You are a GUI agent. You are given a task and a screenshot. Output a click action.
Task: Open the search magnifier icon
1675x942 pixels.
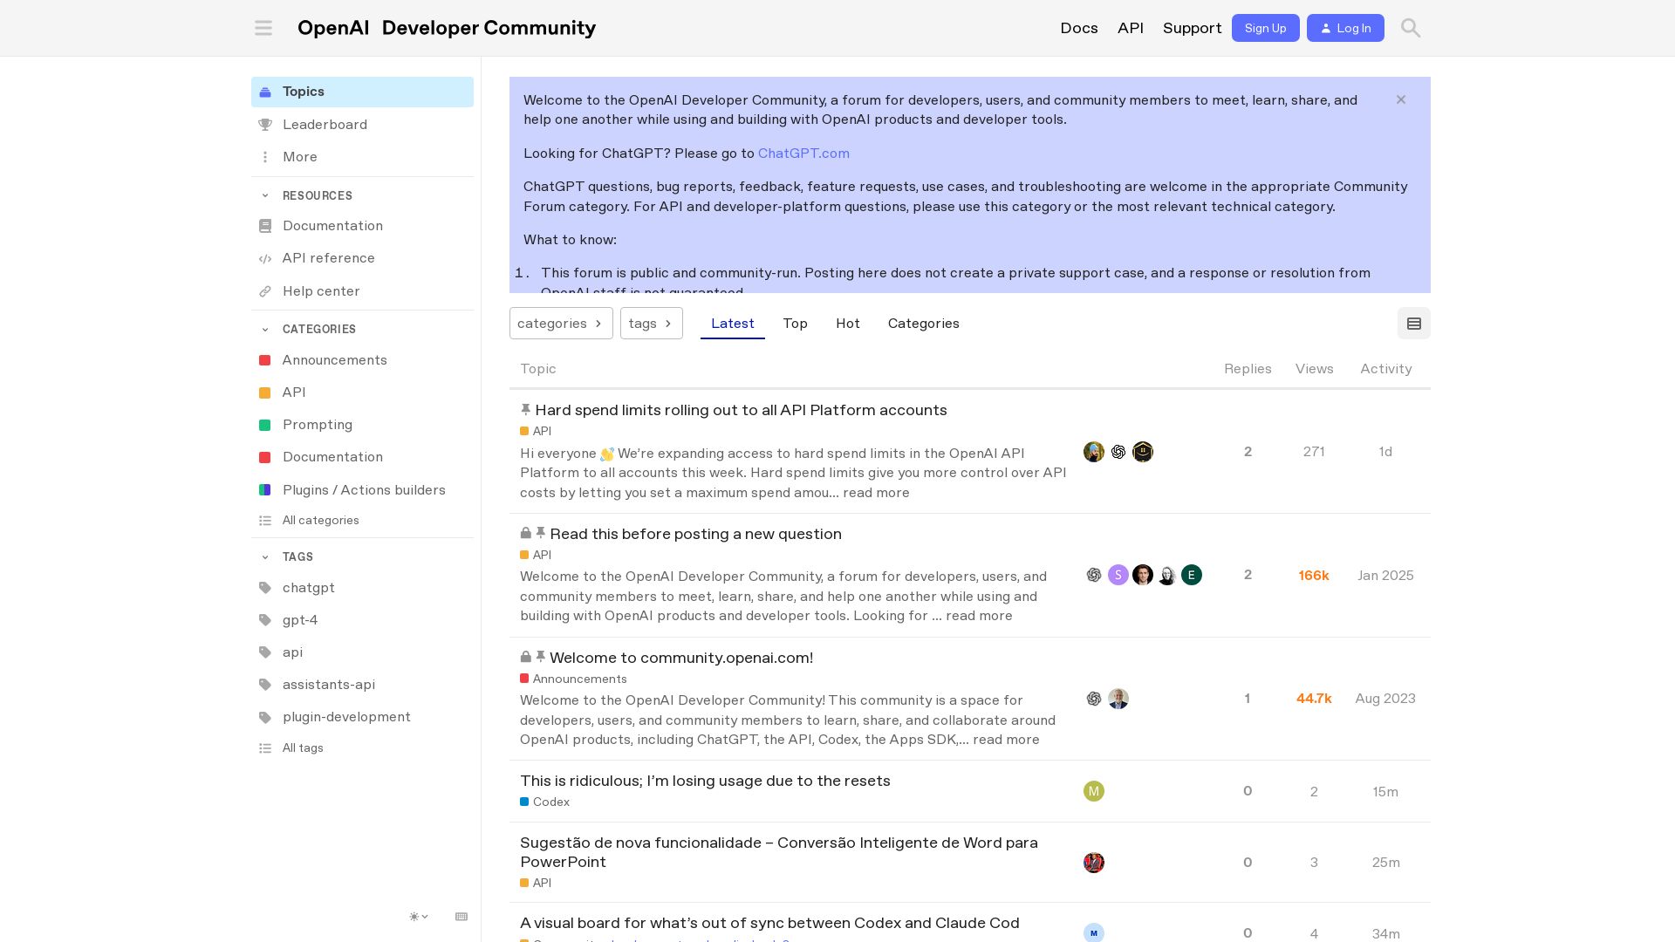pyautogui.click(x=1411, y=28)
